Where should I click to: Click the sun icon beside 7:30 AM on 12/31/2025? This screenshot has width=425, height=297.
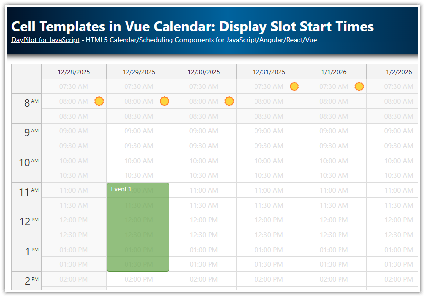294,86
